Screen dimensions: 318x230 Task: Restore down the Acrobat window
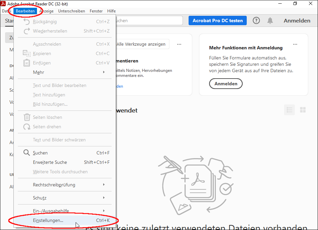[295, 3]
